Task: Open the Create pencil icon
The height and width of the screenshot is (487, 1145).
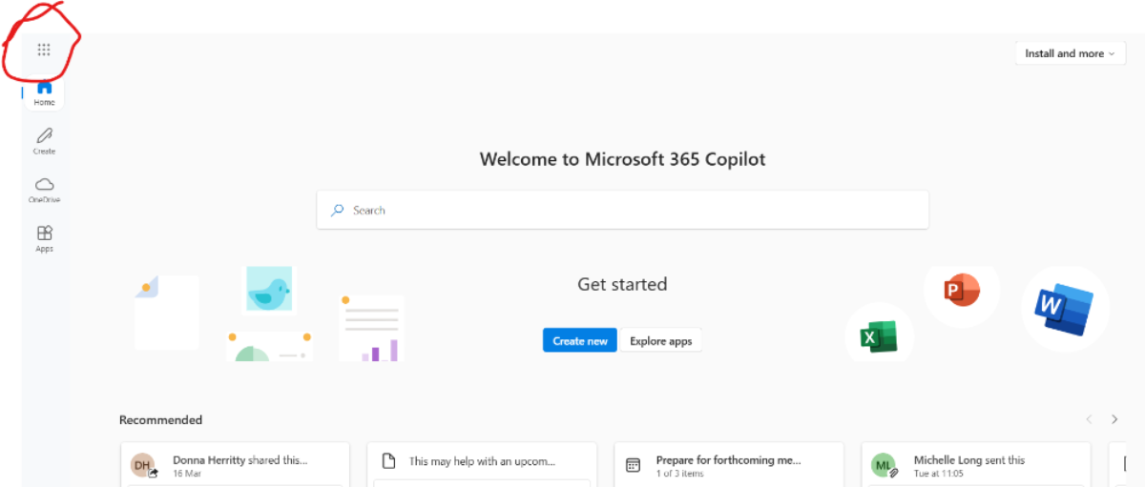Action: click(45, 141)
